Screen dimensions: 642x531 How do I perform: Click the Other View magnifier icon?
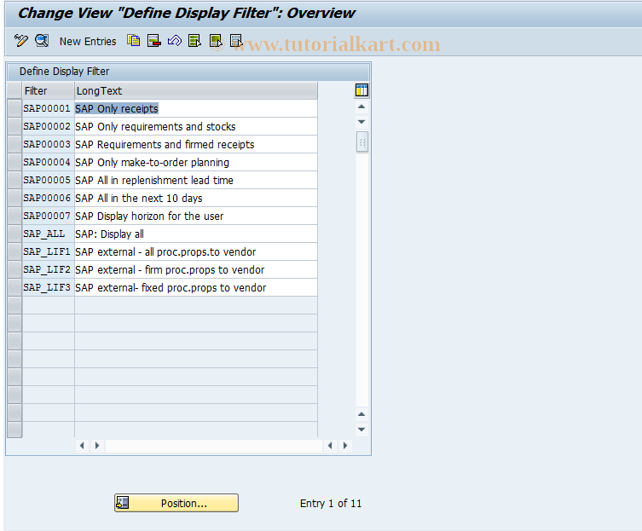(42, 41)
